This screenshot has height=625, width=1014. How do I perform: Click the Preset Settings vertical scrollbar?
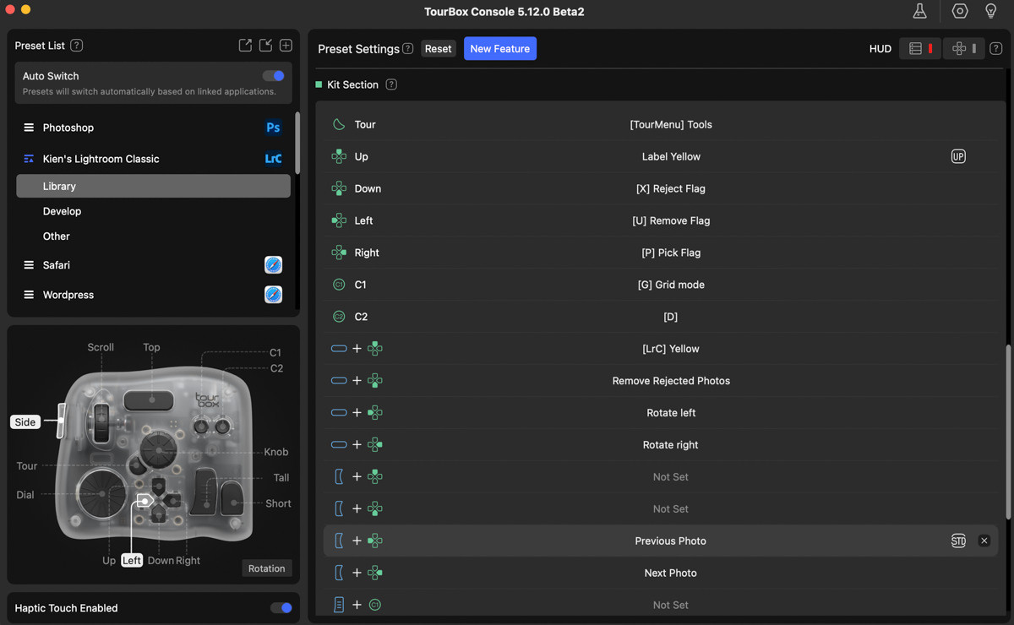click(x=1006, y=431)
